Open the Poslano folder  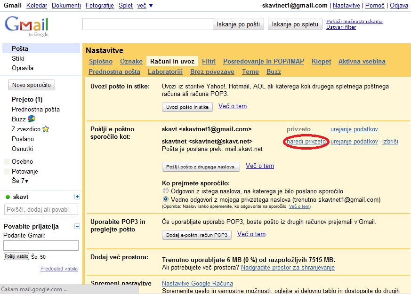tap(23, 139)
